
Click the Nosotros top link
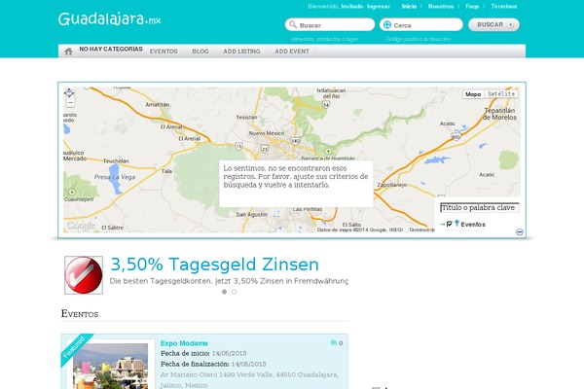[441, 7]
